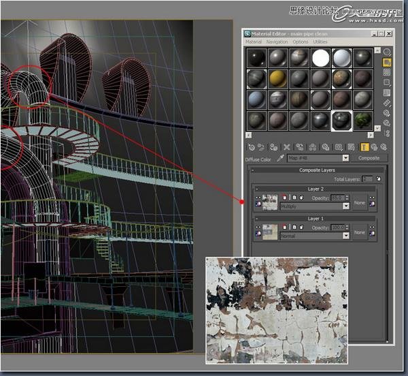Click the Composite map type button
408x376 pixels.
click(x=369, y=158)
